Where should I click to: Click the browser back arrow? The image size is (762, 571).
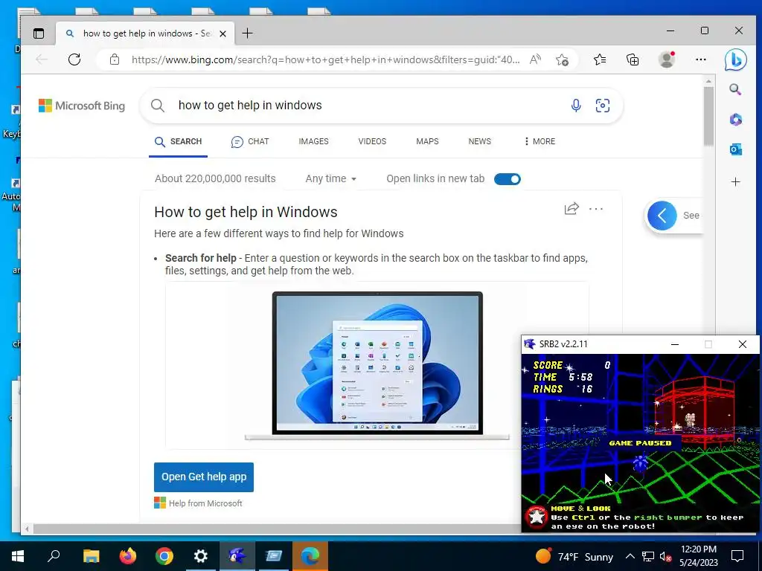coord(42,59)
